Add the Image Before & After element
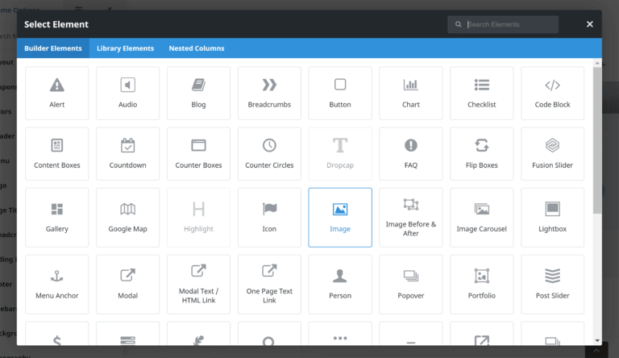Viewport: 619px width, 358px height. coord(411,218)
